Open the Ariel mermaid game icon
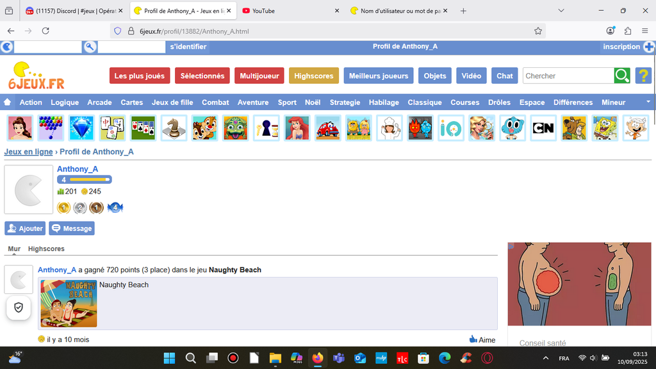This screenshot has width=656, height=369. (x=297, y=128)
